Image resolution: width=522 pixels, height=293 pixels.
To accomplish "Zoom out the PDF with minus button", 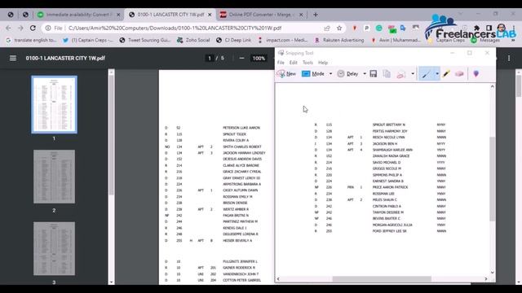I will point(241,58).
